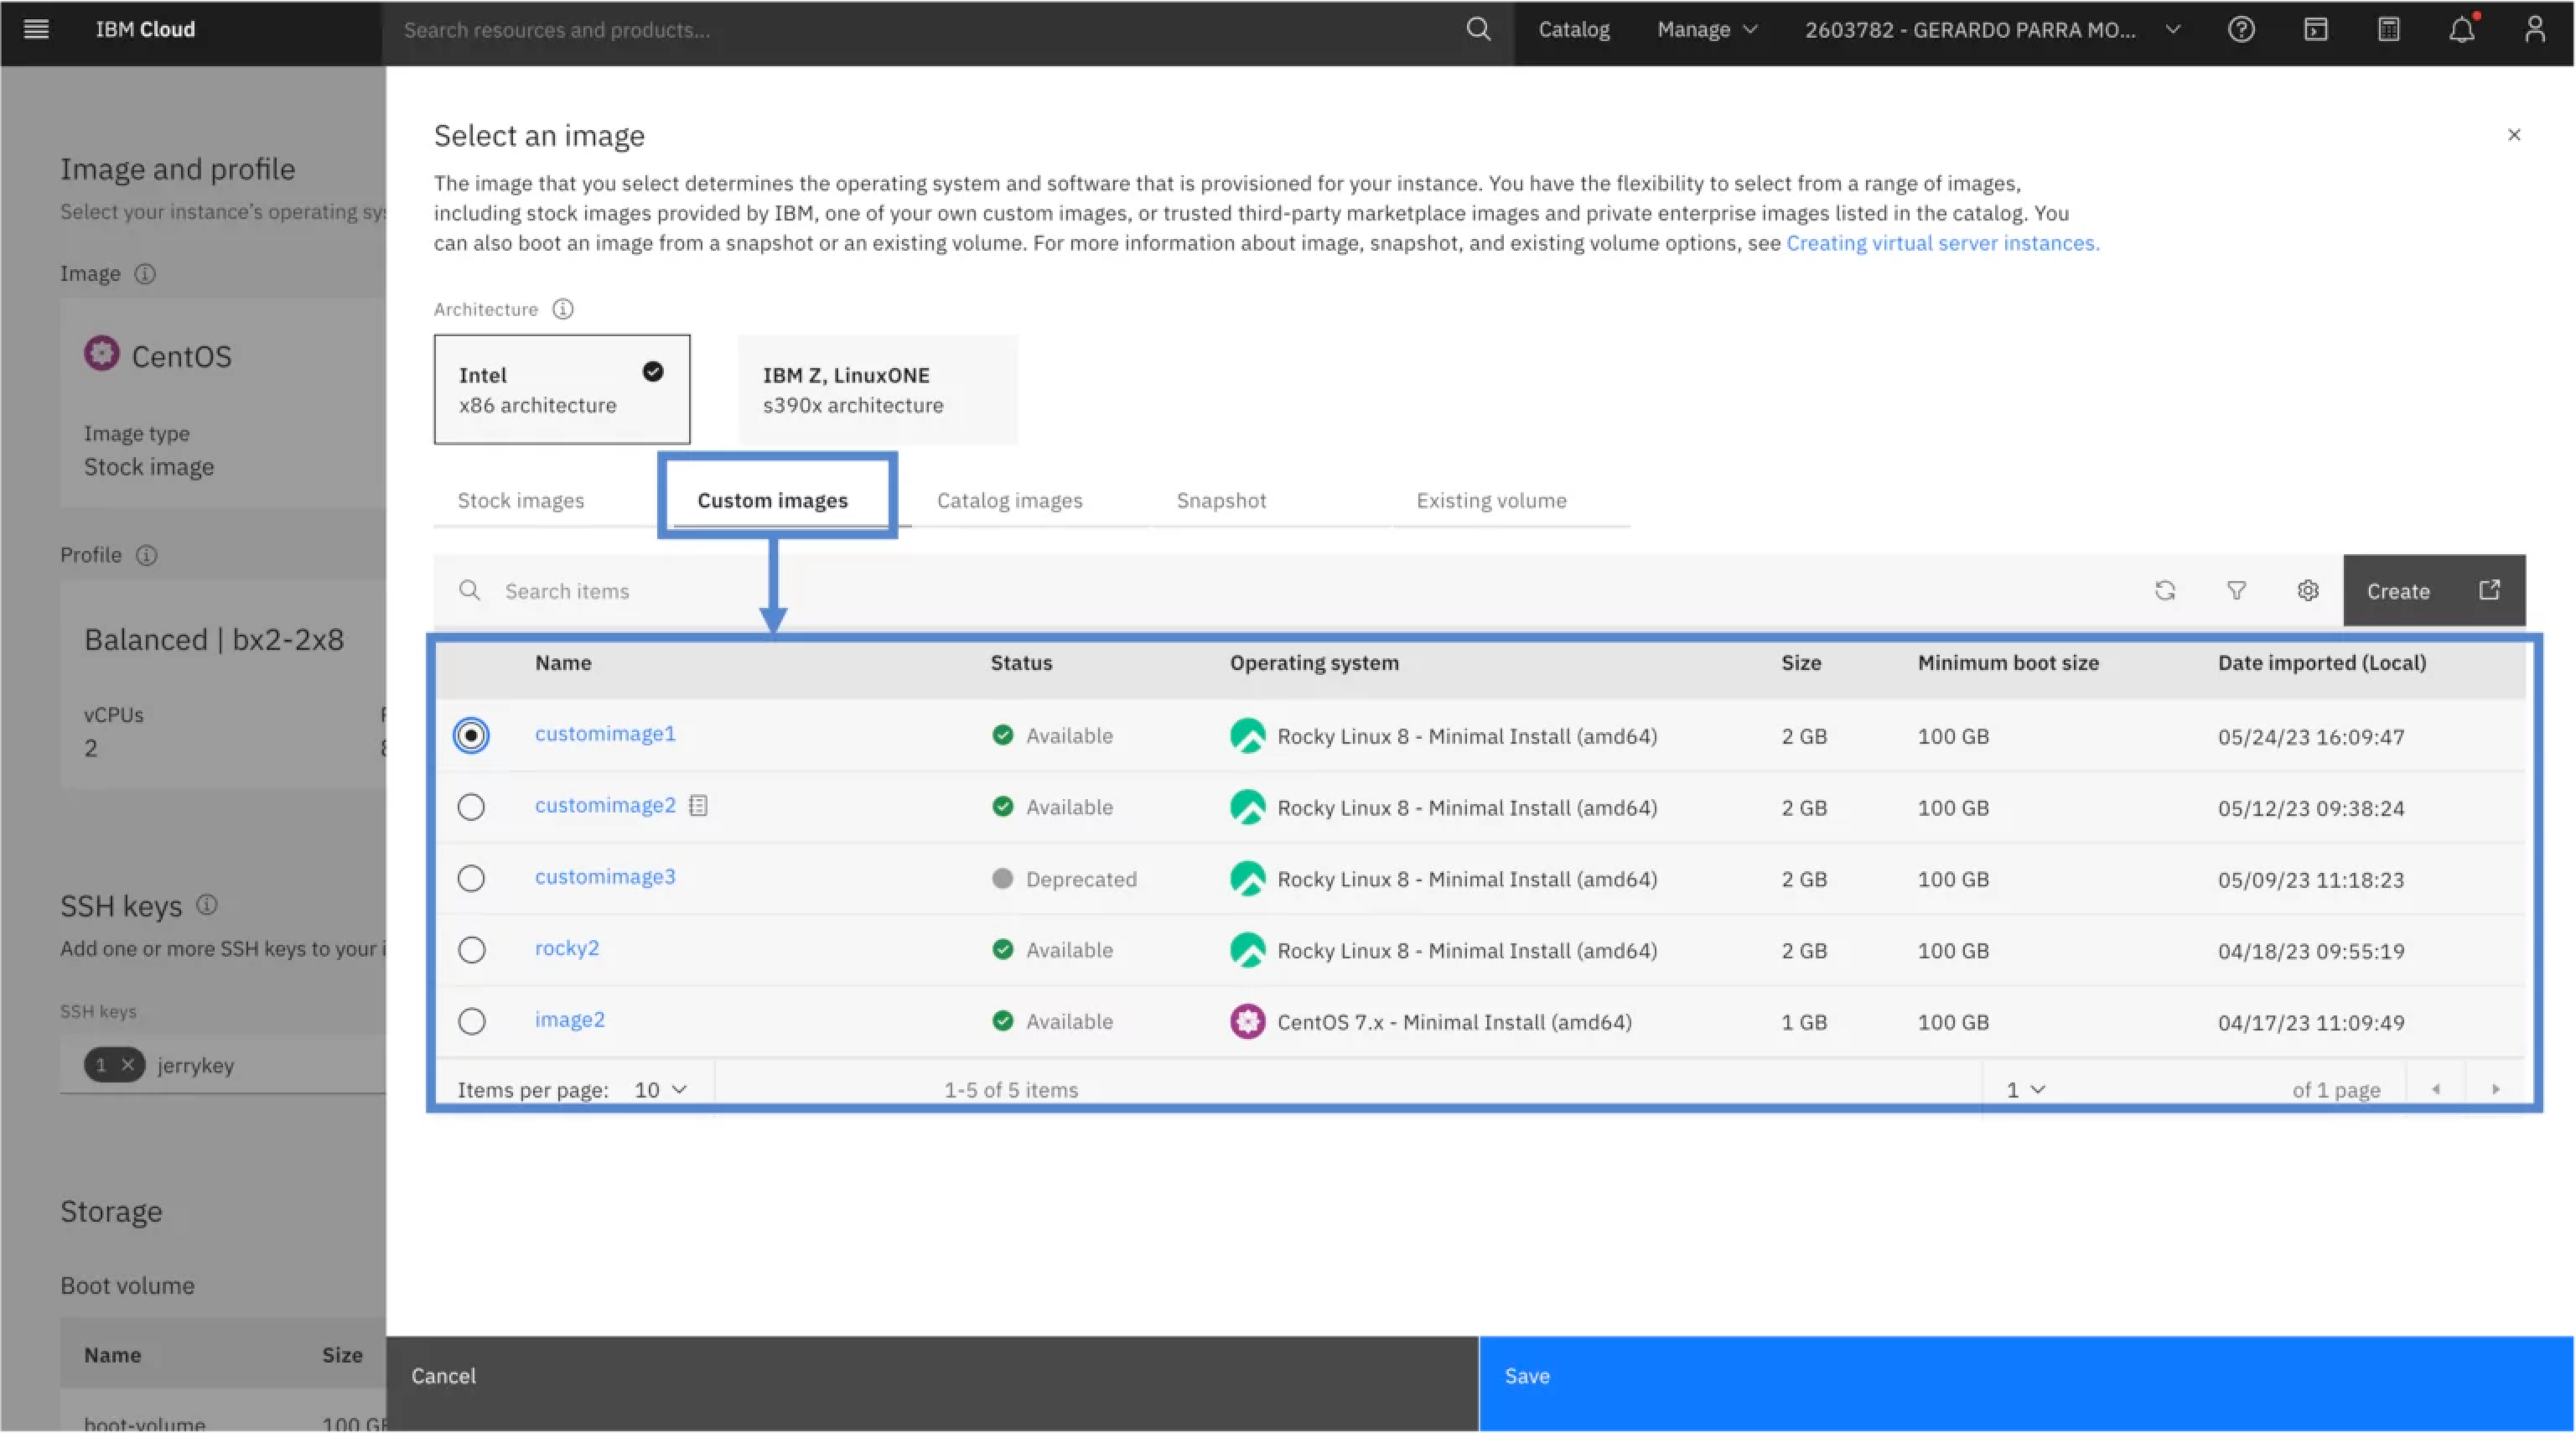The height and width of the screenshot is (1433, 2576).
Task: Select the customimage3 radio button
Action: (x=471, y=878)
